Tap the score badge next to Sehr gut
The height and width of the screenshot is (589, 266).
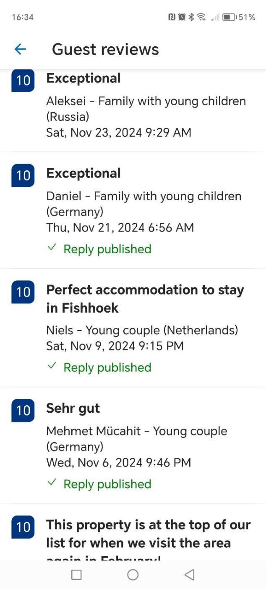23,410
